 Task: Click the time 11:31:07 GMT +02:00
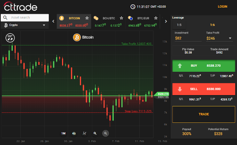[x=151, y=7]
